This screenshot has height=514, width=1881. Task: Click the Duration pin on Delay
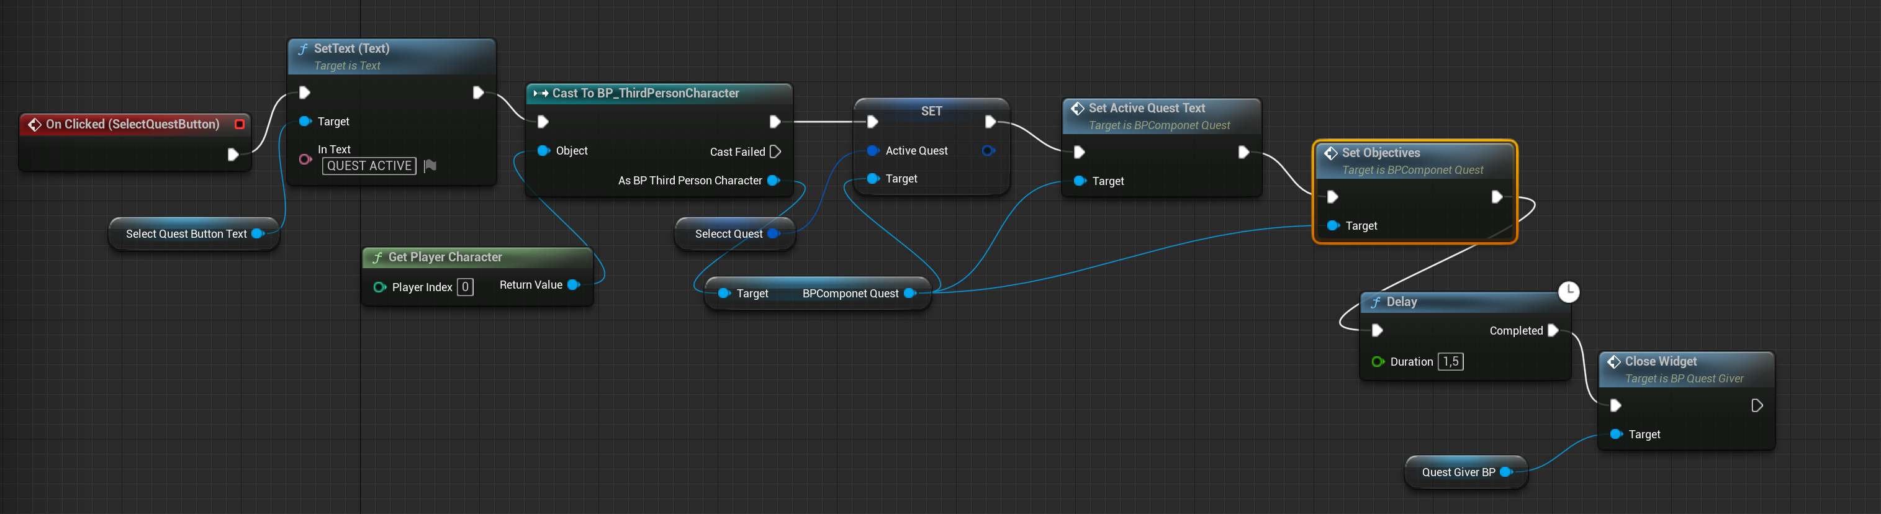[1378, 362]
